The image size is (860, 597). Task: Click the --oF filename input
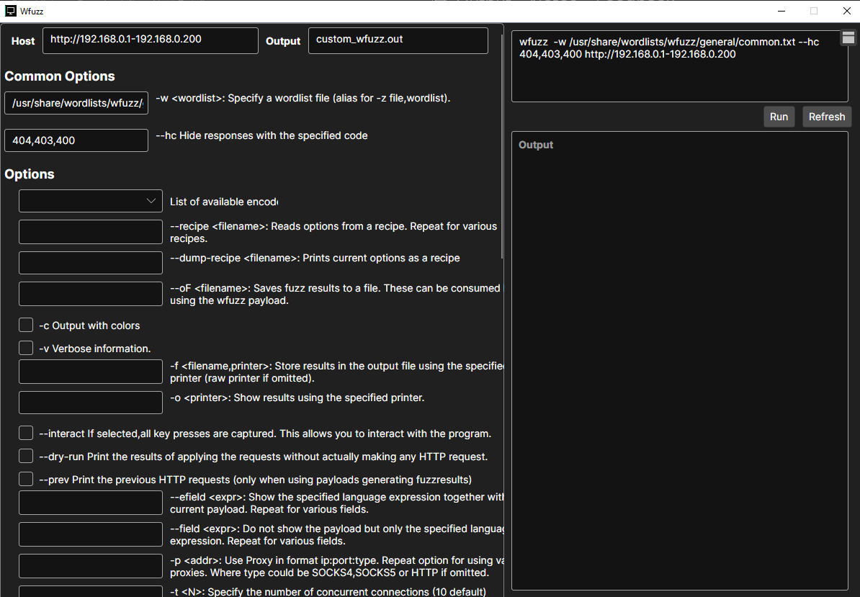pos(91,294)
